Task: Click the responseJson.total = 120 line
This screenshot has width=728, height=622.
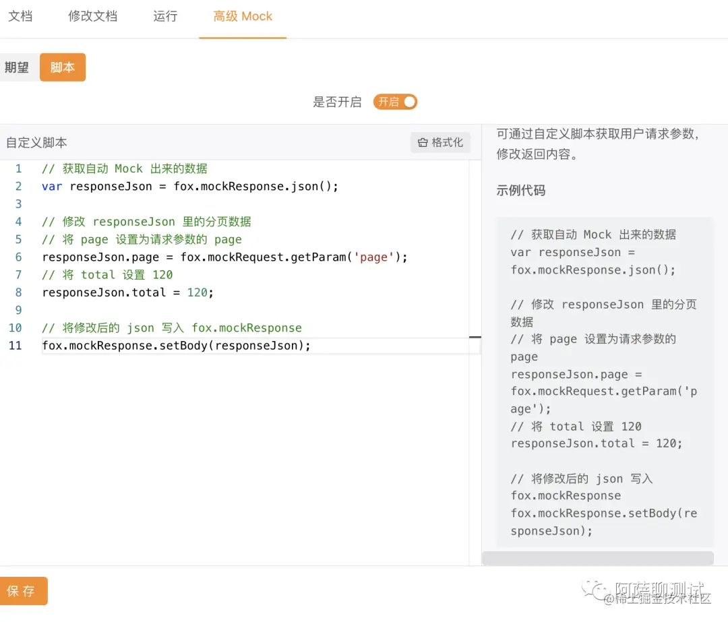Action: point(127,292)
